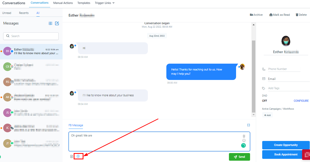Viewport: 310px width, 162px height.
Task: Send the FB message
Action: [239, 157]
